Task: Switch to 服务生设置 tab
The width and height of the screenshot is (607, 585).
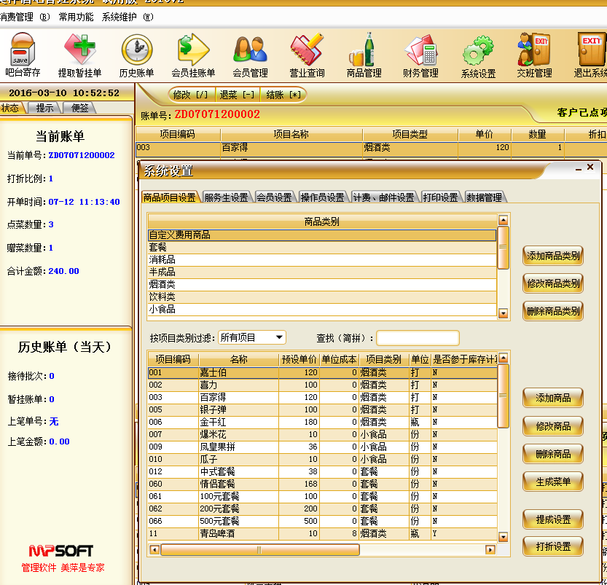Action: 226,197
